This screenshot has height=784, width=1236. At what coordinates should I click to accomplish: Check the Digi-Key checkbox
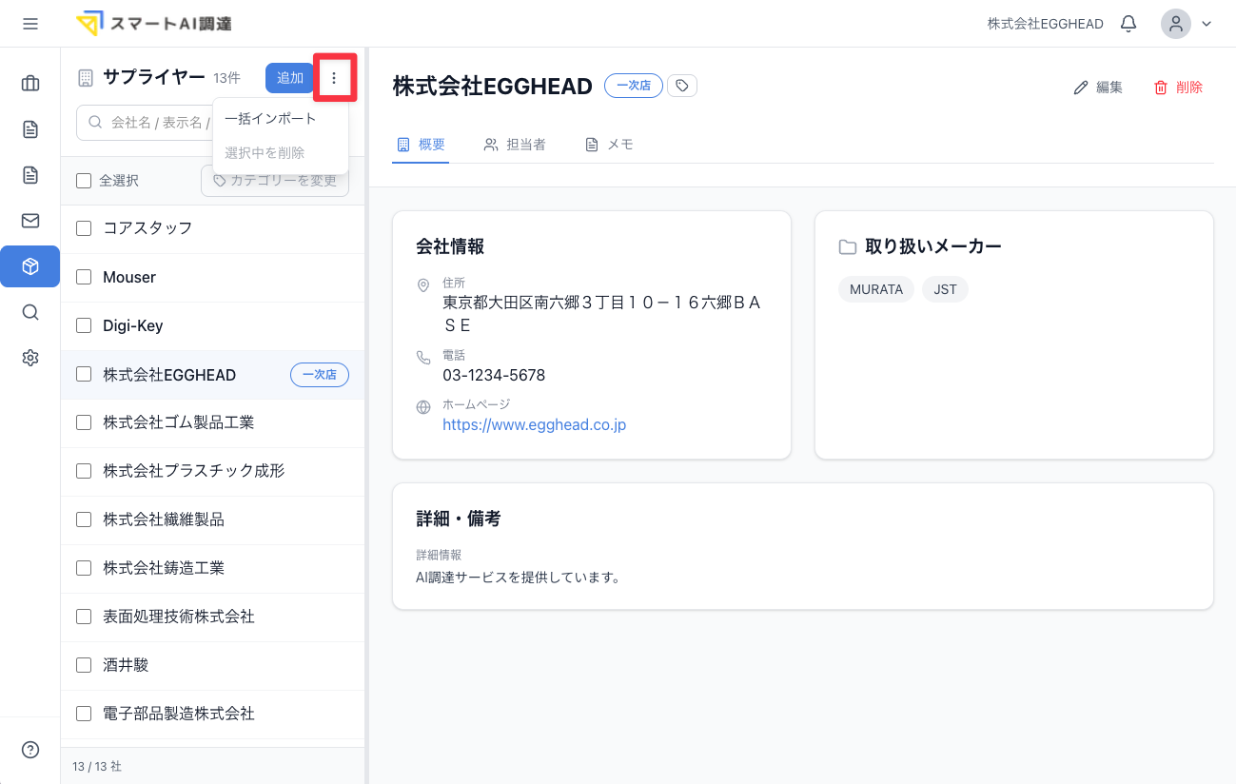coord(84,326)
